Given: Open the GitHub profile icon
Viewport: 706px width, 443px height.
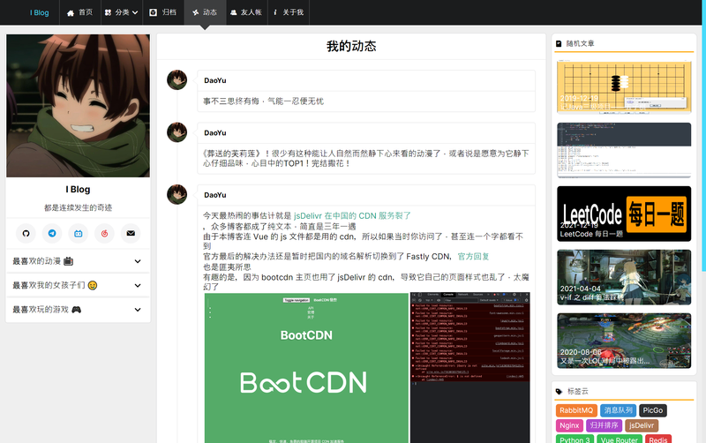Looking at the screenshot, I should tap(26, 234).
